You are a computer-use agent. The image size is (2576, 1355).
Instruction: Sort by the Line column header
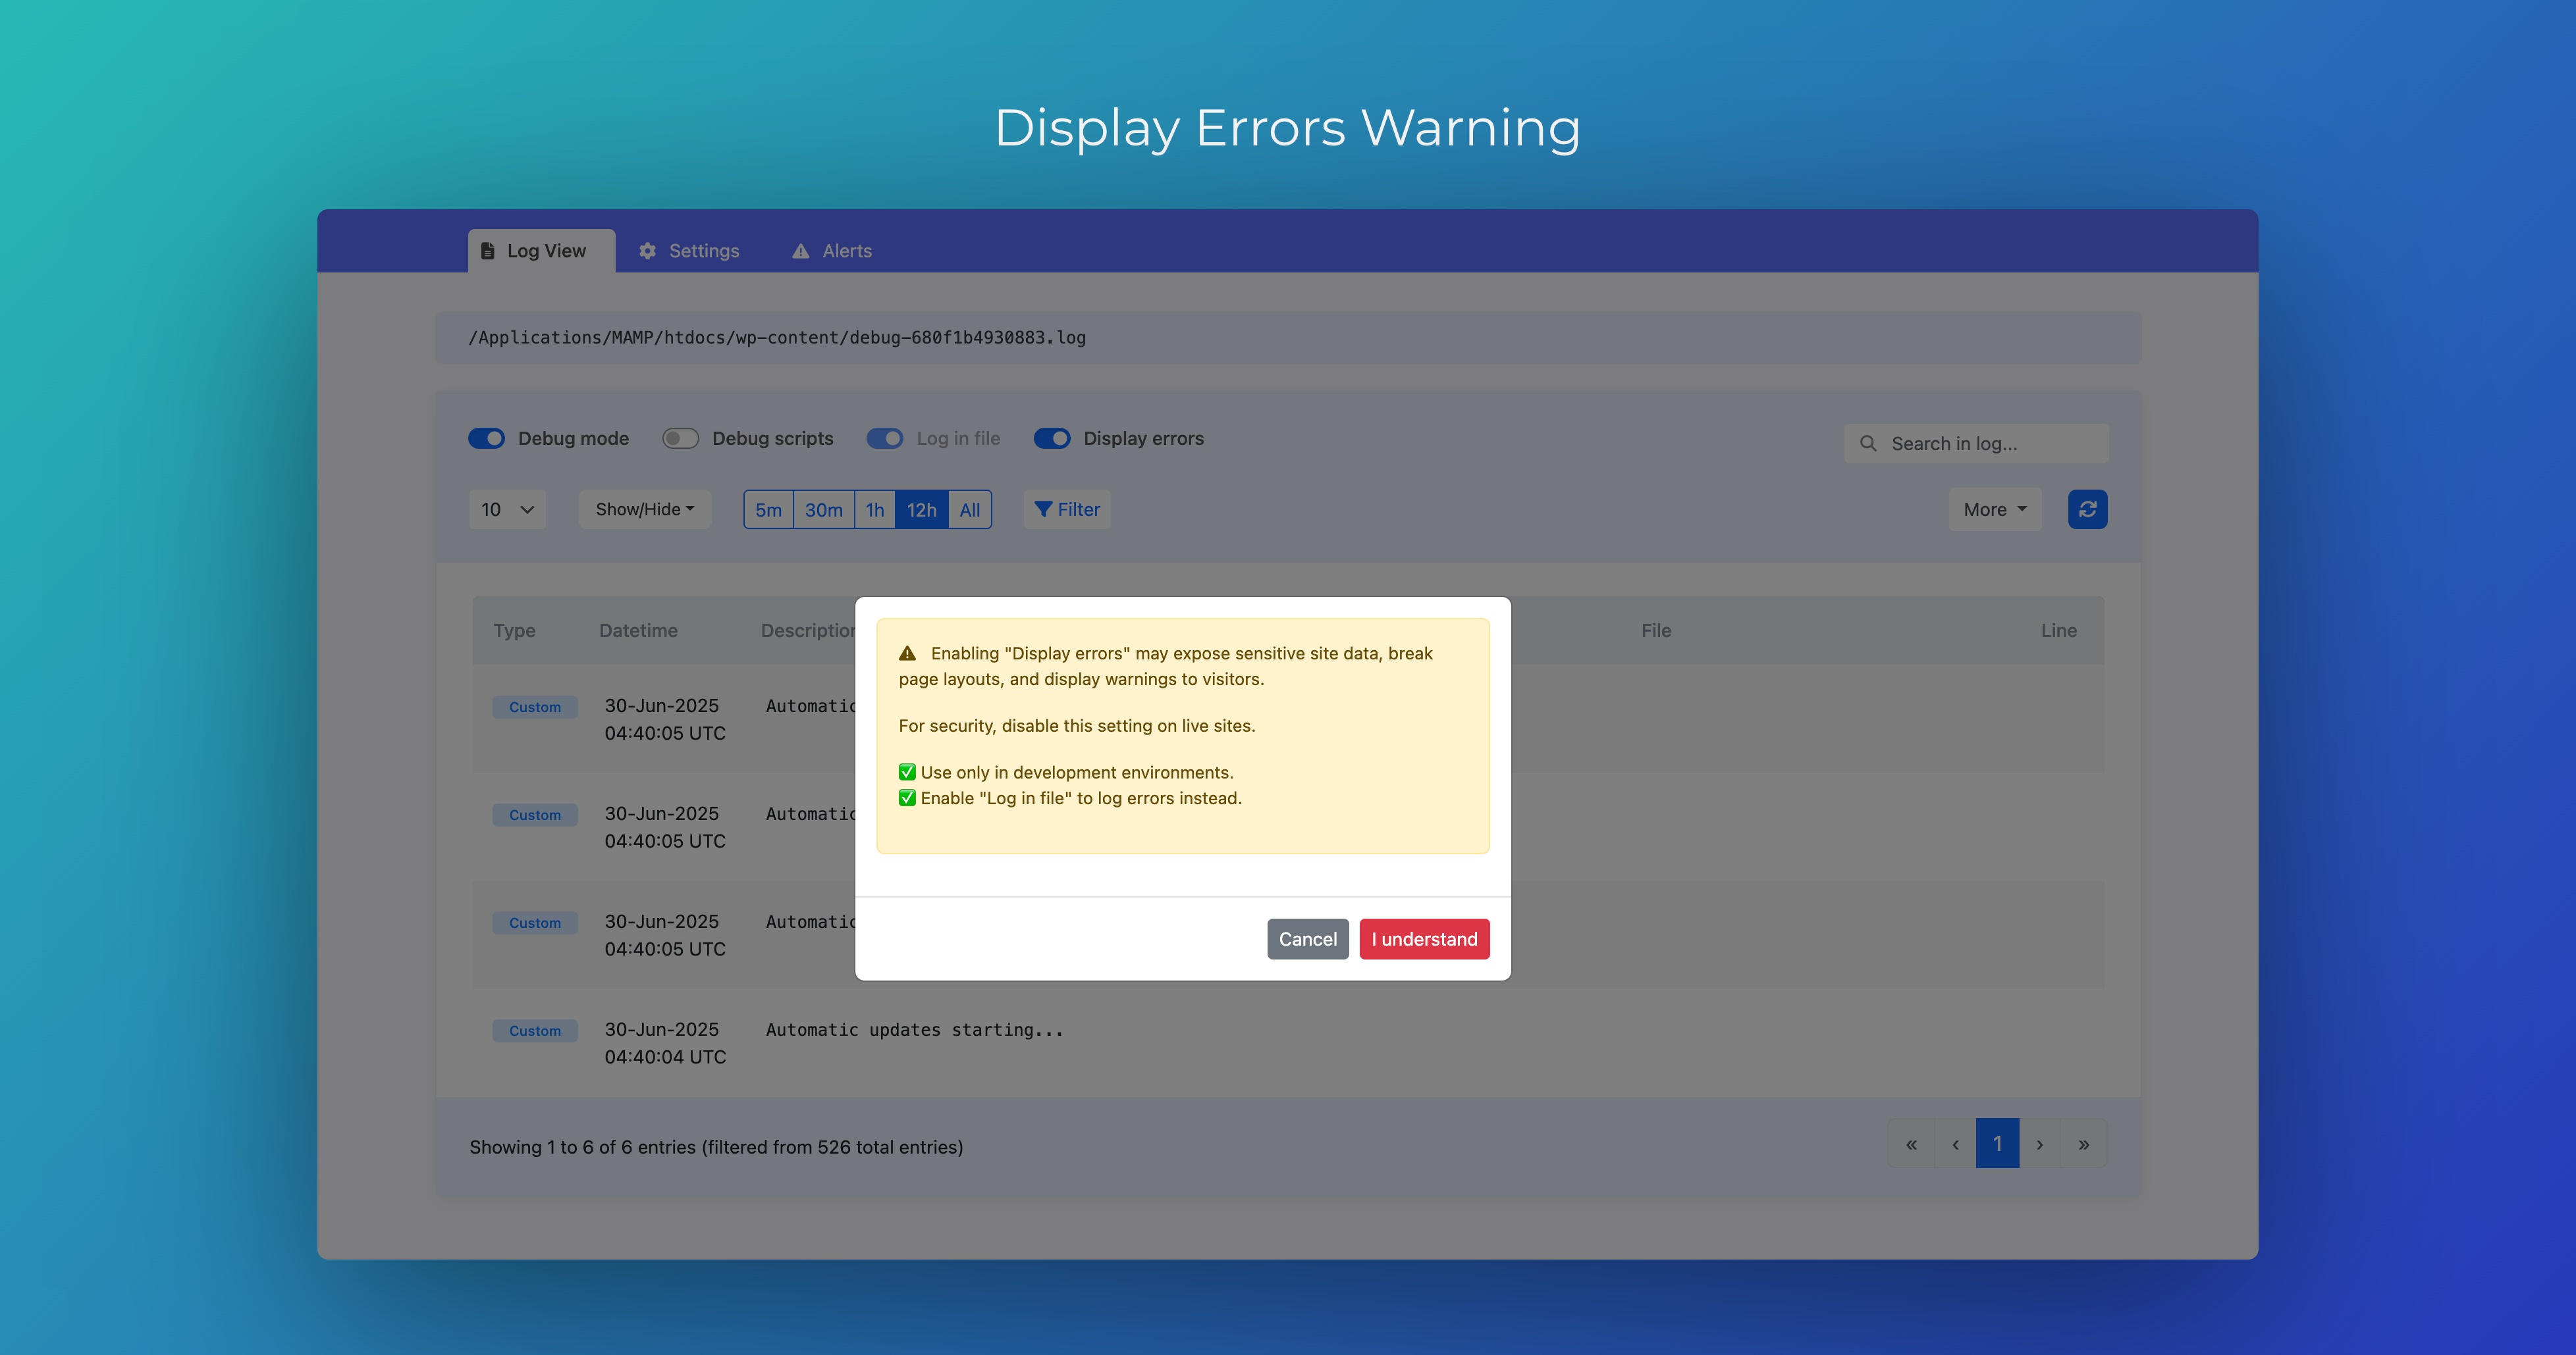tap(2059, 630)
